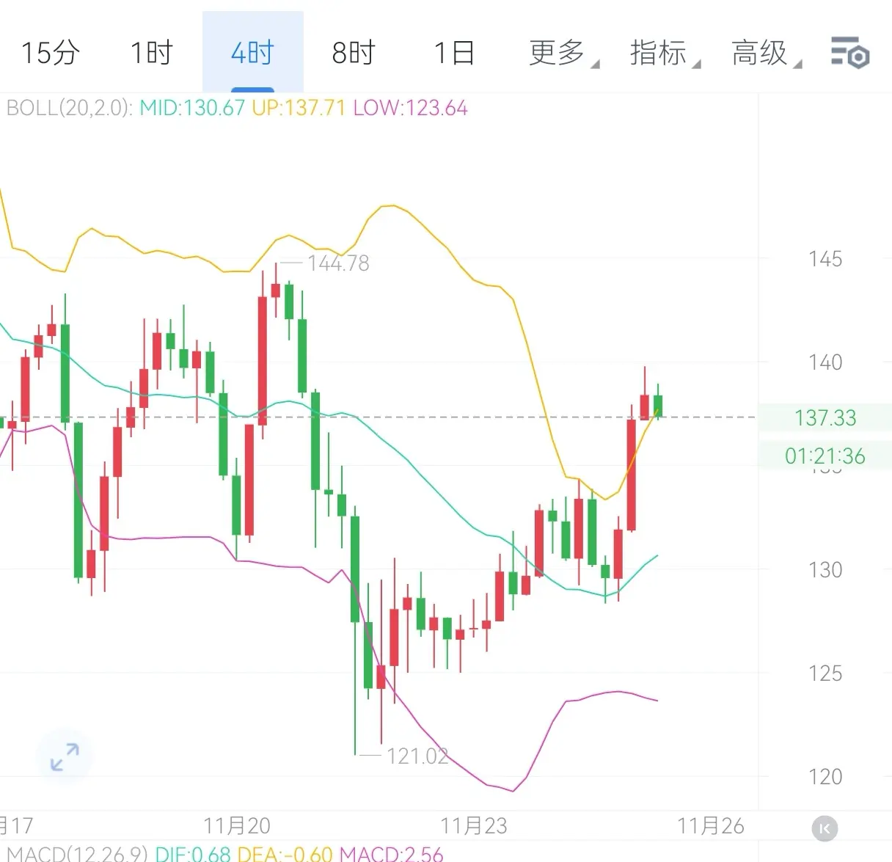The width and height of the screenshot is (892, 862).
Task: Click the candle countdown timer 01:21:36
Action: (825, 456)
